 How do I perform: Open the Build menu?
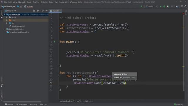(51, 2)
